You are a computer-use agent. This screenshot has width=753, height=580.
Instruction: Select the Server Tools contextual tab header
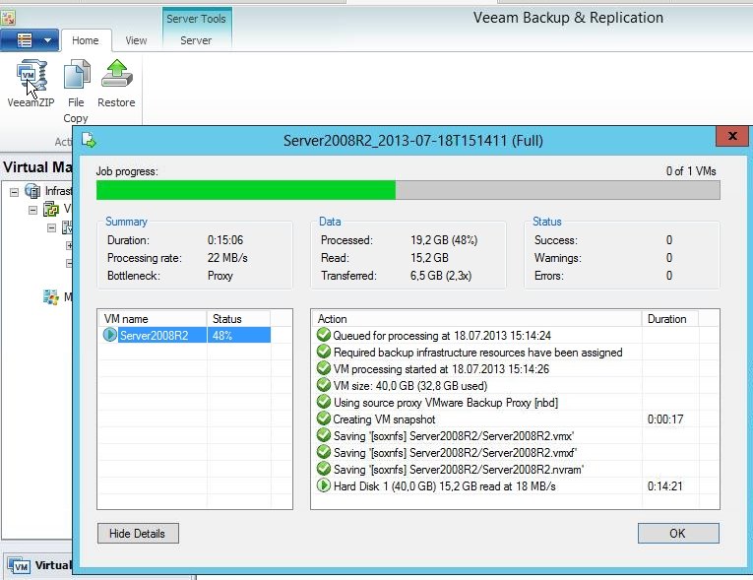[197, 19]
